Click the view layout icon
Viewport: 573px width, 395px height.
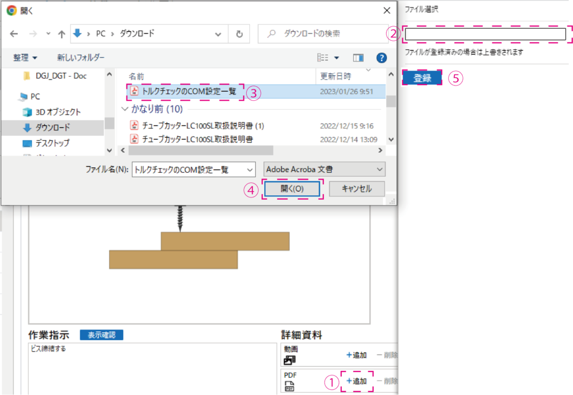[x=323, y=58]
